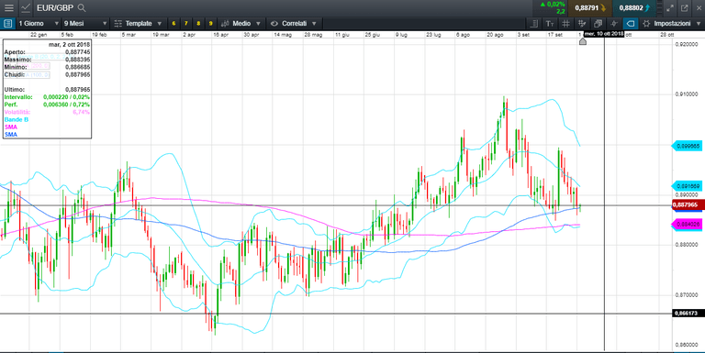Click the gray time axis marker

point(583,42)
